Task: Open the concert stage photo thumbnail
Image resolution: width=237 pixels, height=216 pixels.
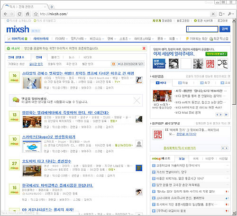Action: (x=162, y=96)
